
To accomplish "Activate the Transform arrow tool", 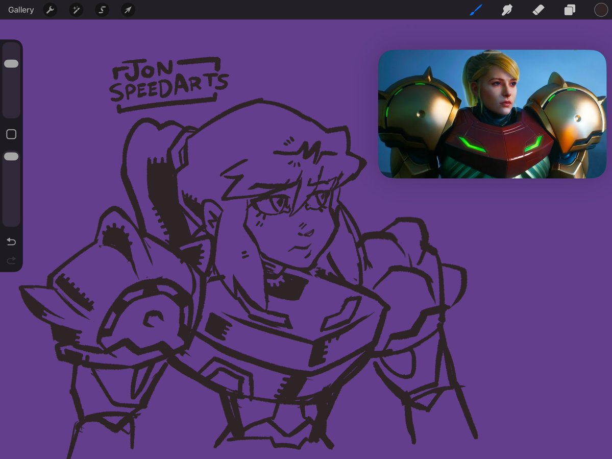I will pos(128,10).
